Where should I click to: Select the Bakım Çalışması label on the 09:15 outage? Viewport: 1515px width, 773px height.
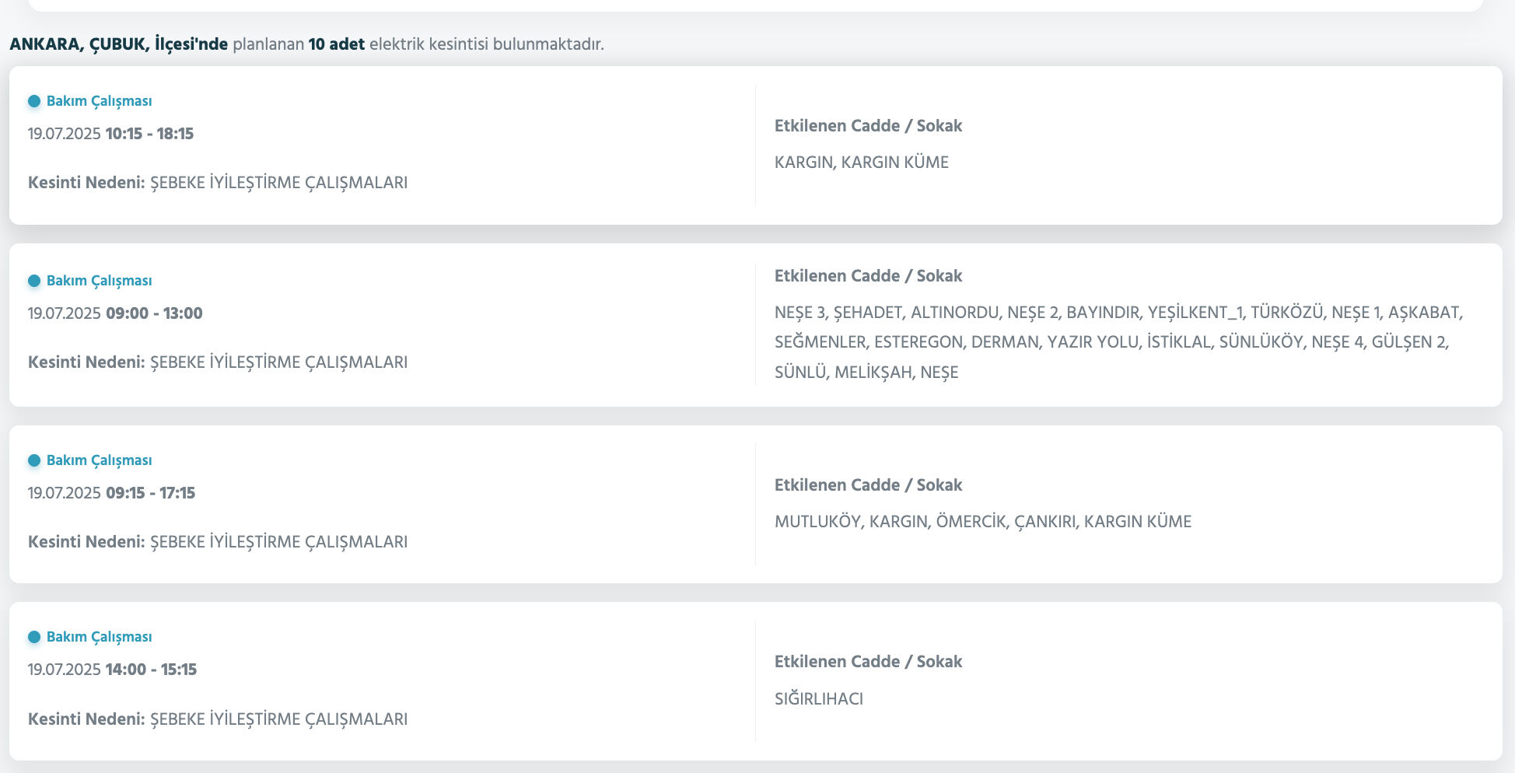pos(99,460)
